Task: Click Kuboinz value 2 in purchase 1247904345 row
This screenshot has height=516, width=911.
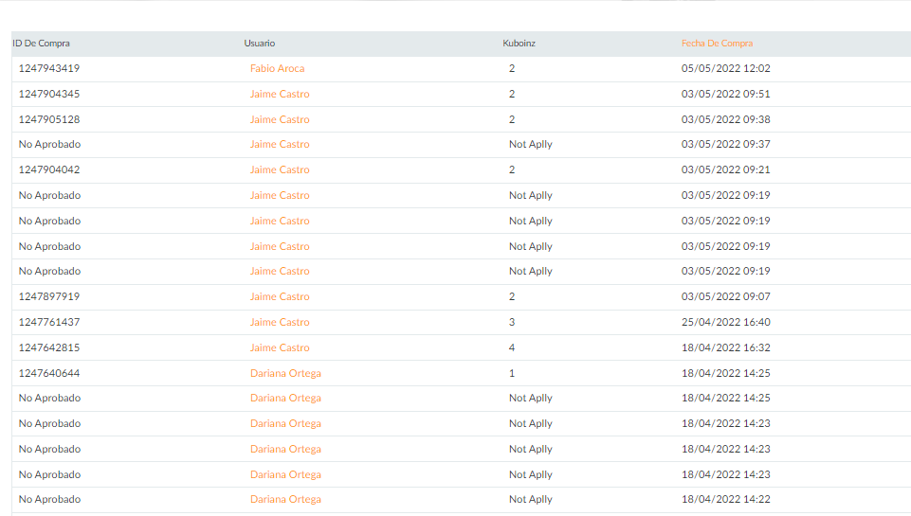Action: [512, 94]
